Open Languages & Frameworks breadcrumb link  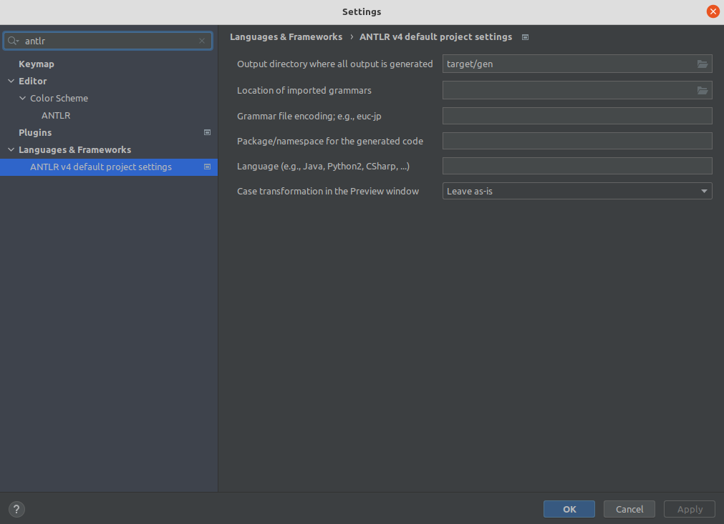point(286,36)
